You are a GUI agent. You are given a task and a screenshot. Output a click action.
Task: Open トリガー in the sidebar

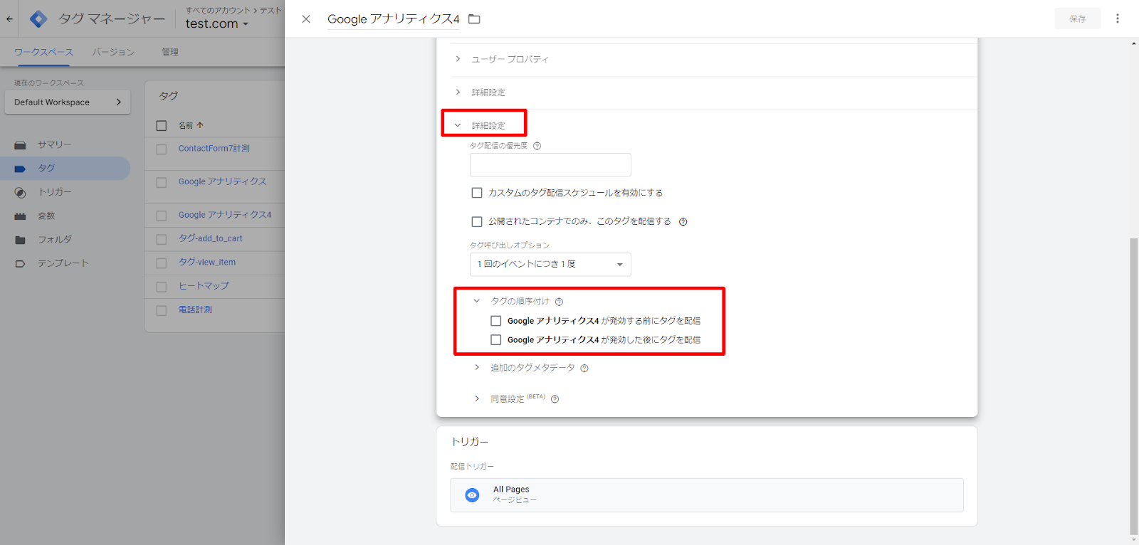55,193
